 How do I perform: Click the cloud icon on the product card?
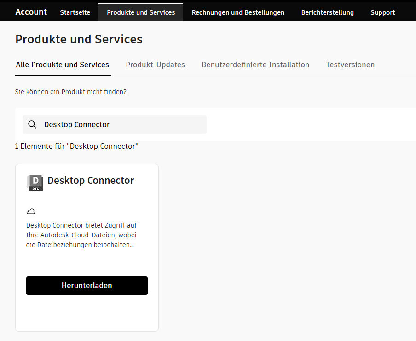point(31,212)
